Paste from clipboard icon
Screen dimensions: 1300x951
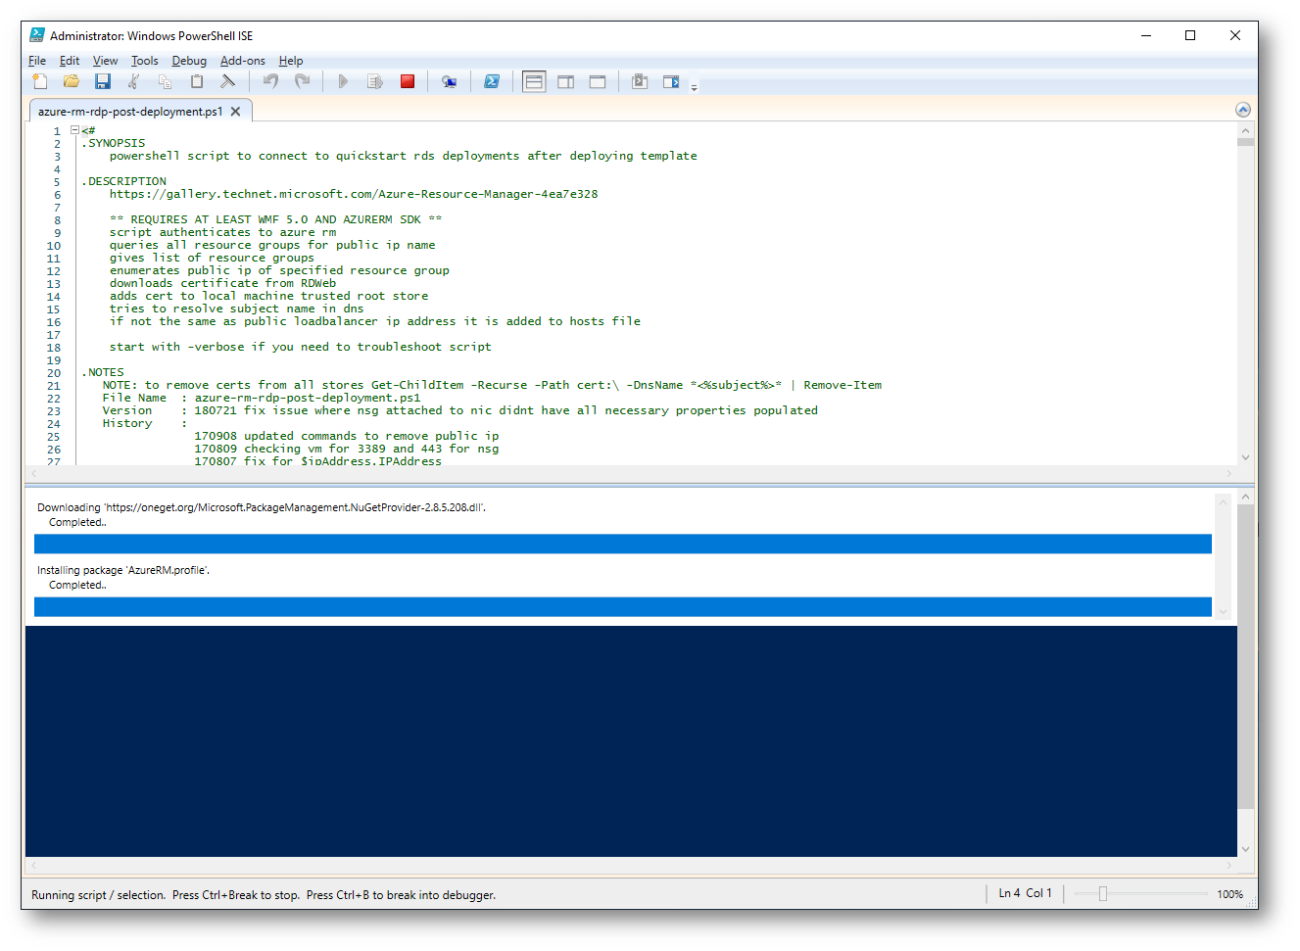(x=197, y=81)
